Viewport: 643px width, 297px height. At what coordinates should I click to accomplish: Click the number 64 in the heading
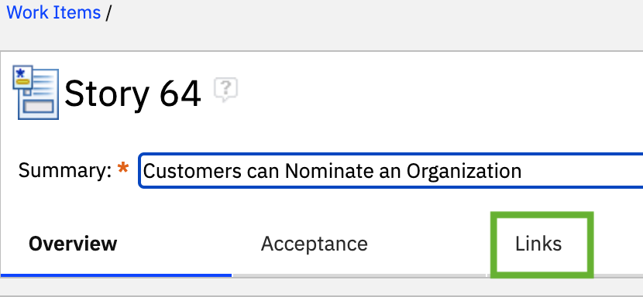click(x=180, y=94)
